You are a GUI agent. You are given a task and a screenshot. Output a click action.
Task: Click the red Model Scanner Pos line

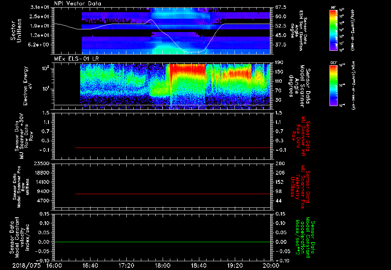[x=173, y=194]
